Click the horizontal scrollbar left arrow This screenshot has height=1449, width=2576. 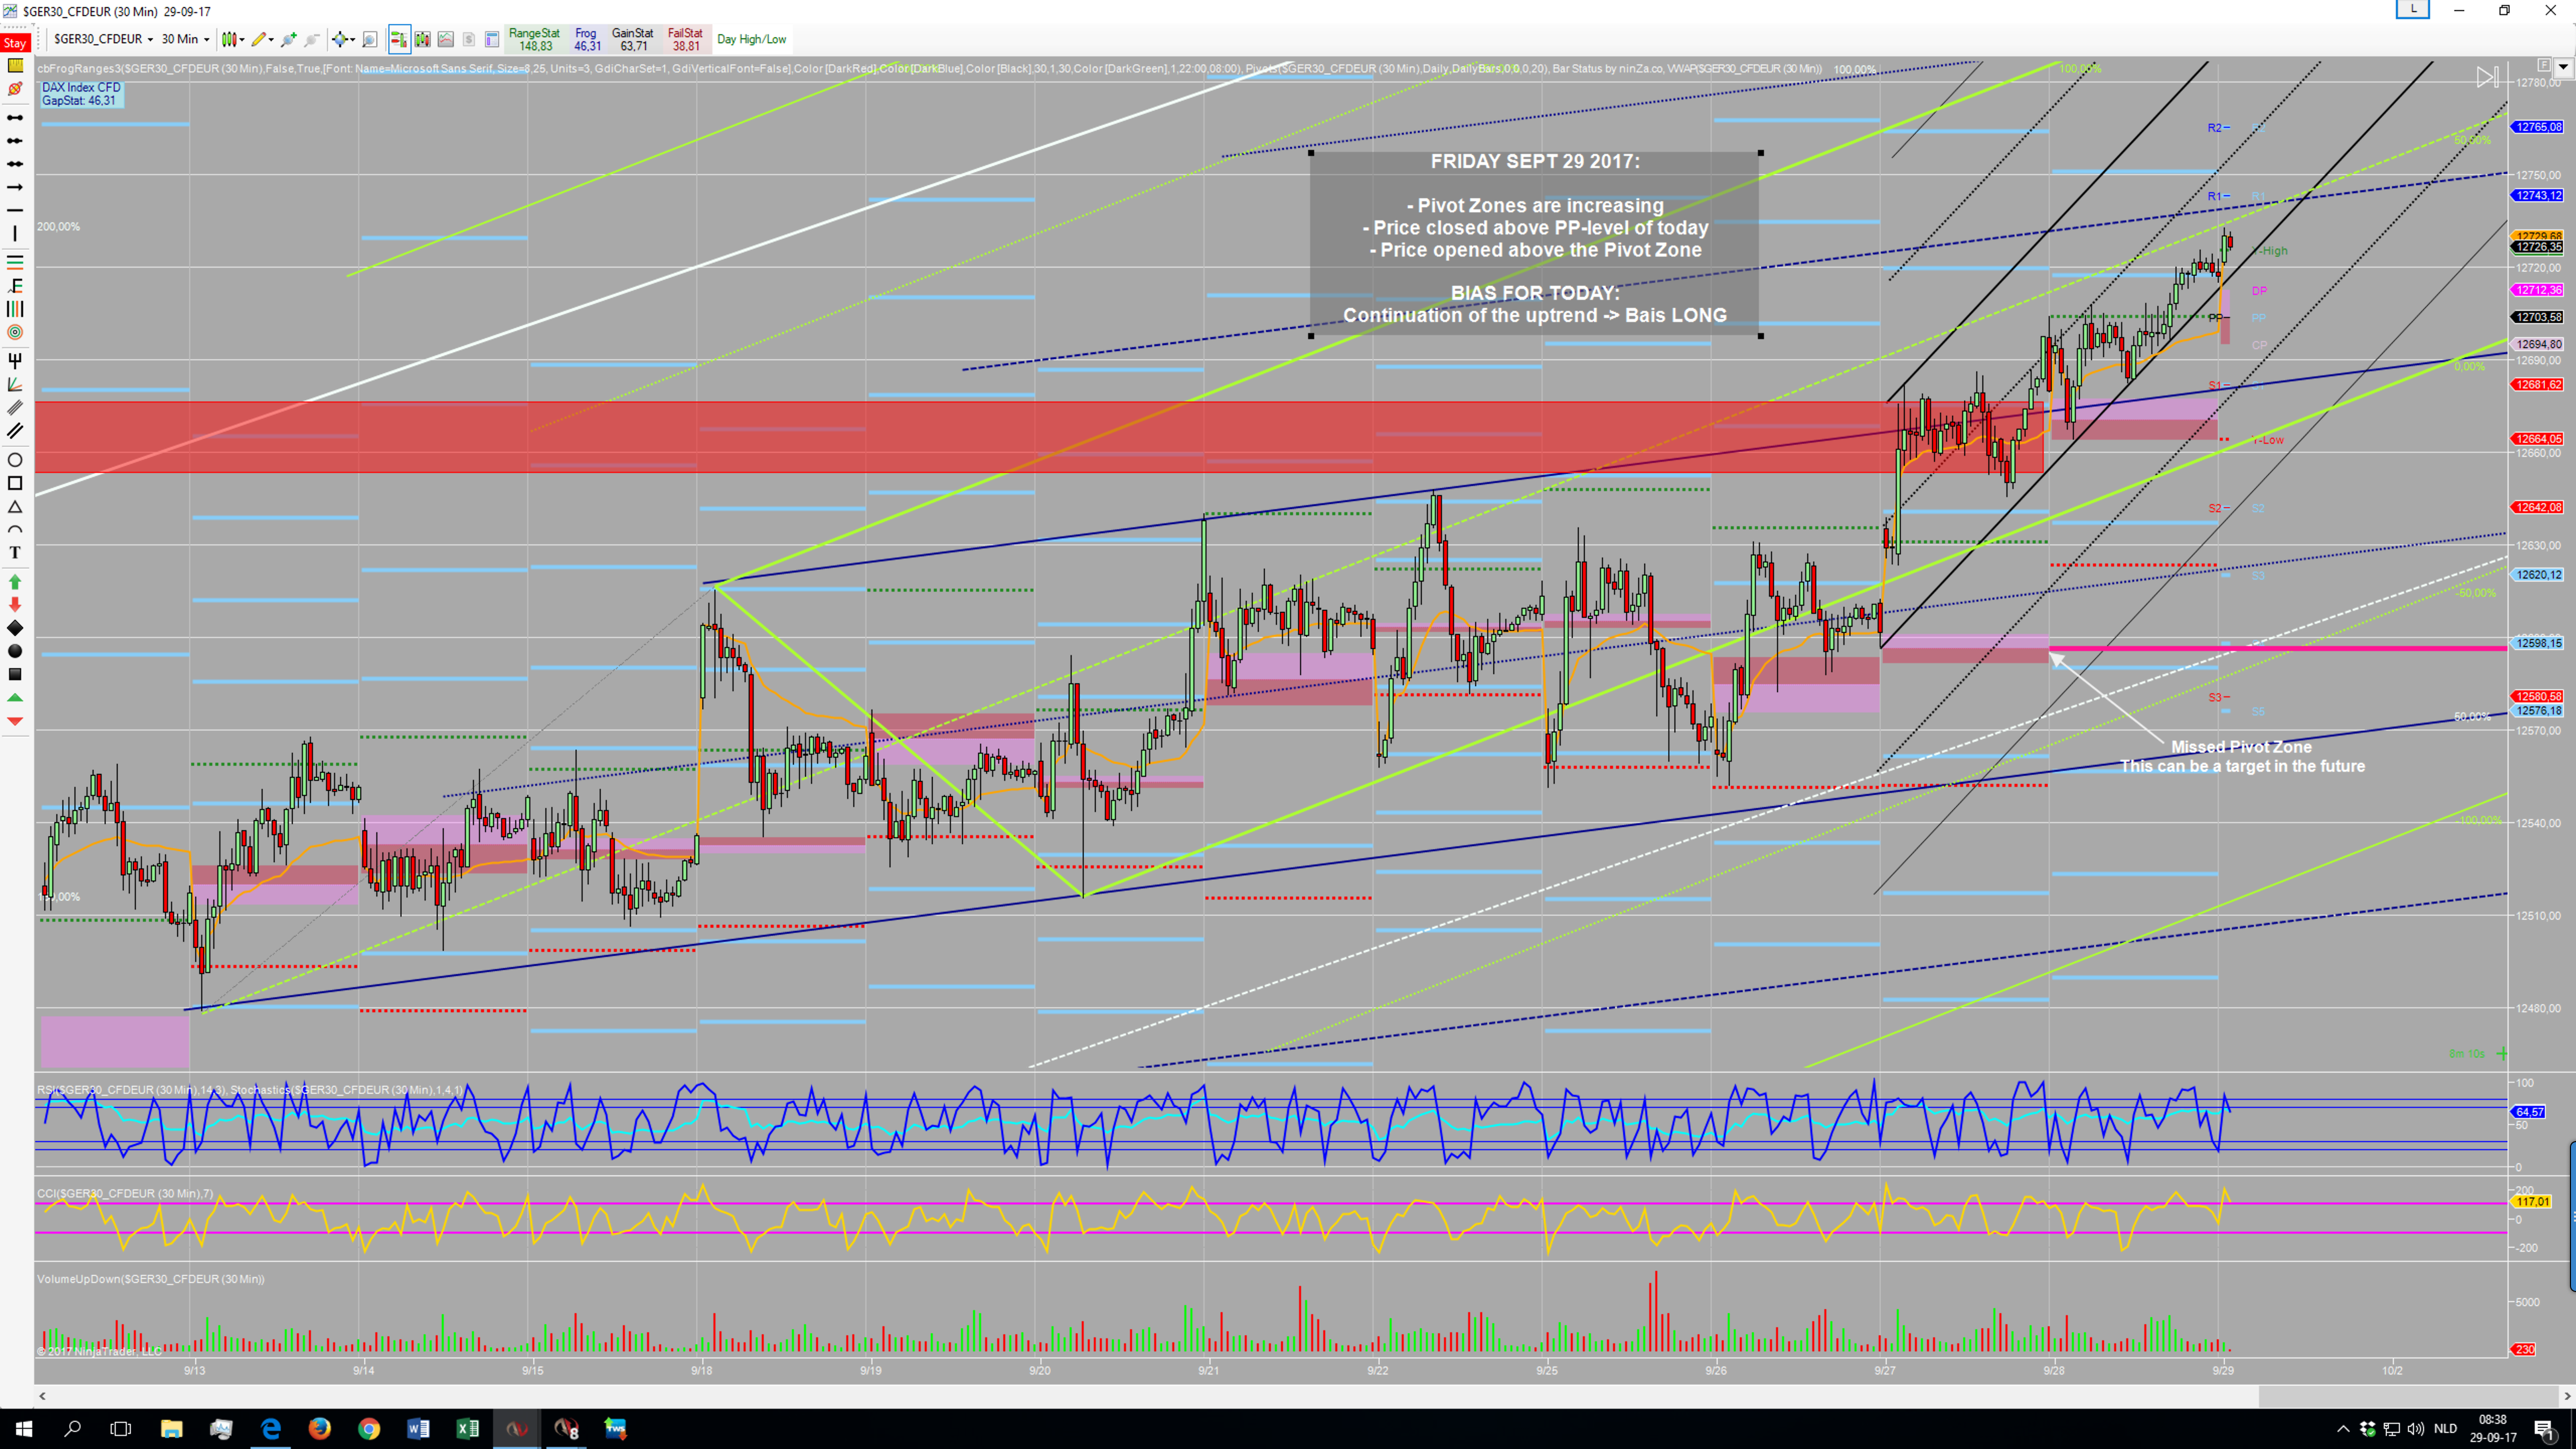click(x=42, y=1396)
